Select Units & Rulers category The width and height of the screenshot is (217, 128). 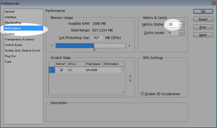13,45
